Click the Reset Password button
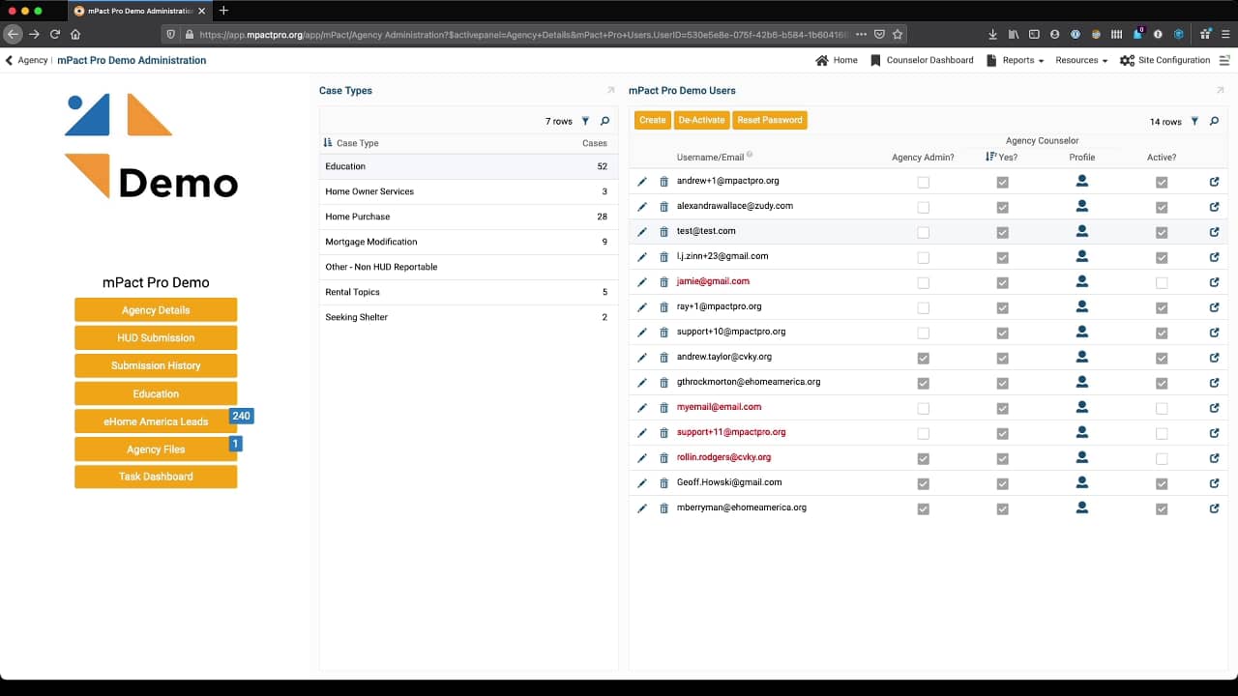Image resolution: width=1238 pixels, height=696 pixels. [x=770, y=120]
